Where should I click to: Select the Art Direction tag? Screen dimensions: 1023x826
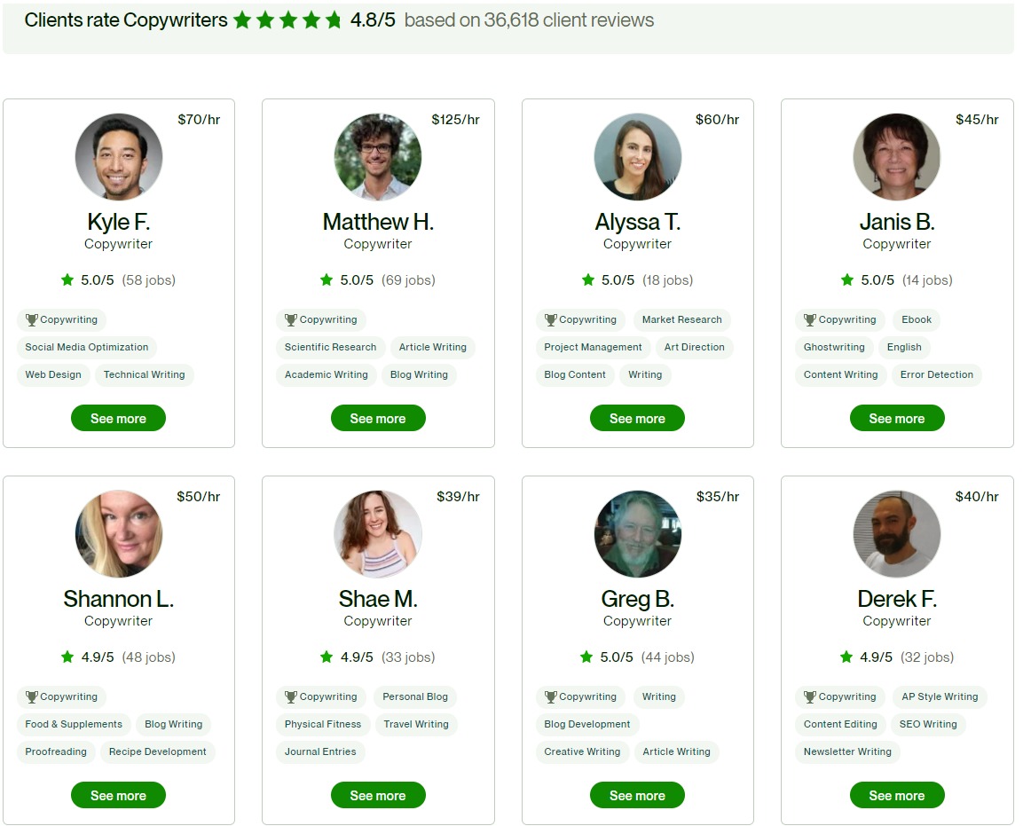point(694,347)
